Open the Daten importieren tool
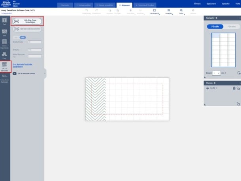The image size is (241, 181). (x=4, y=44)
